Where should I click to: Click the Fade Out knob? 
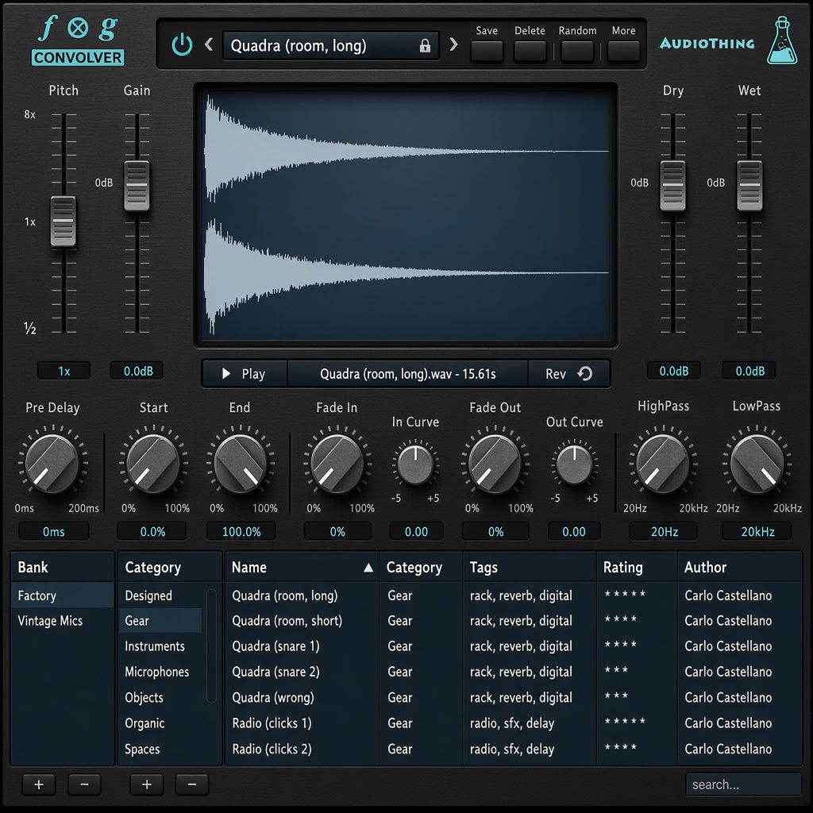495,464
